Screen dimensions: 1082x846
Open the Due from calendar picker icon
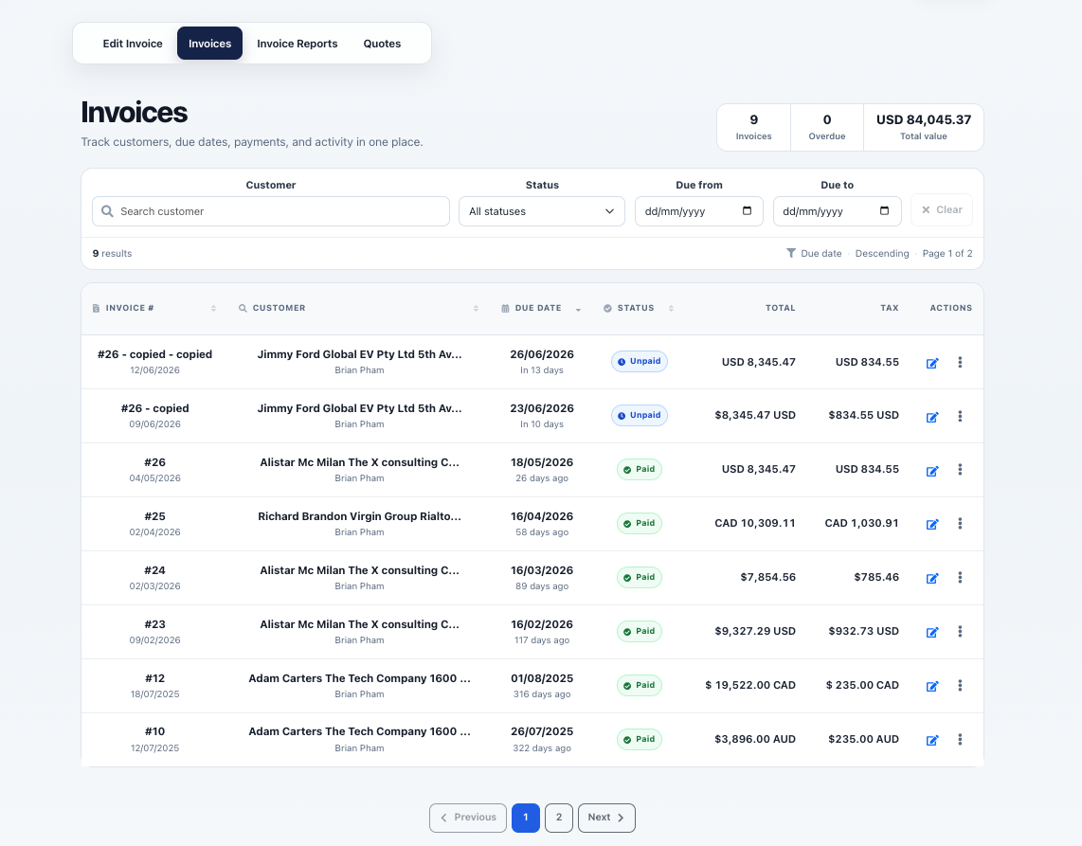(747, 210)
